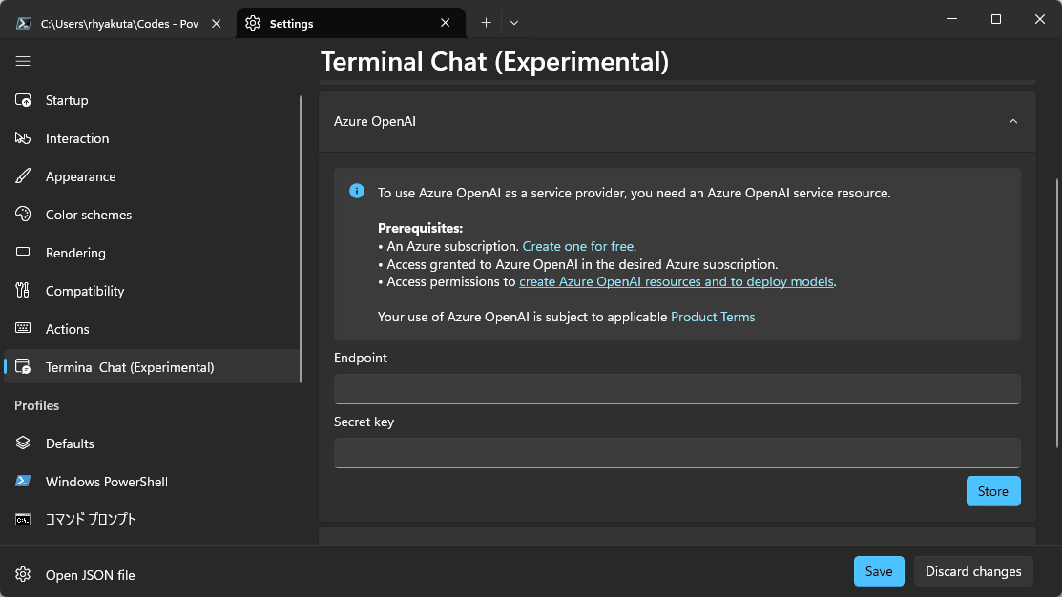This screenshot has height=597, width=1062.
Task: Switch to the C:\Users\rhyakuta\Codes tab
Action: tap(118, 23)
